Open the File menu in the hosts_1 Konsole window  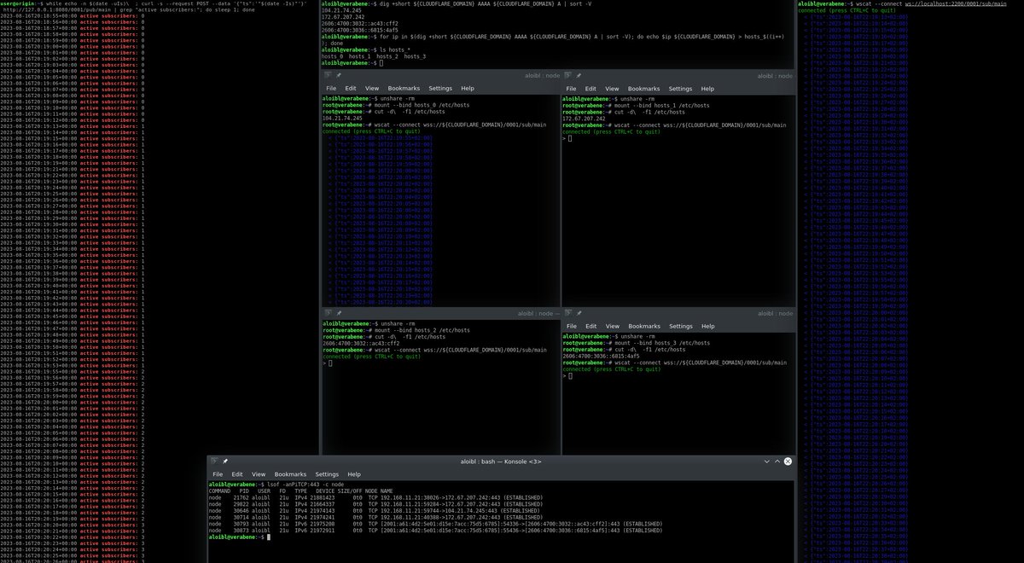[571, 88]
